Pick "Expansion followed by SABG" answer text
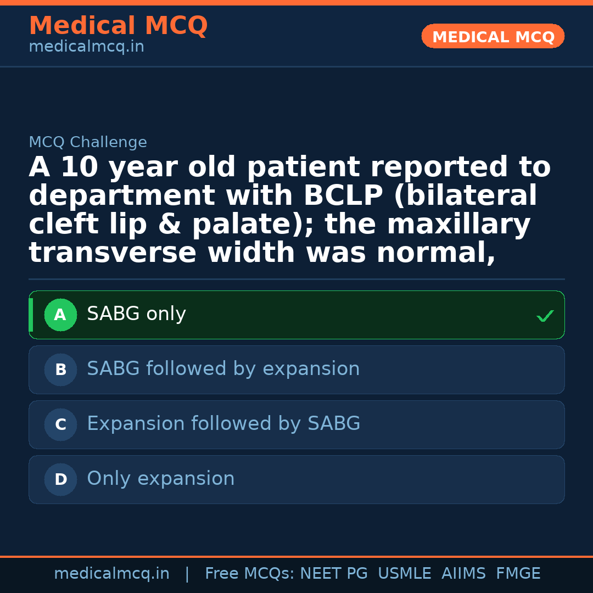 pyautogui.click(x=223, y=424)
